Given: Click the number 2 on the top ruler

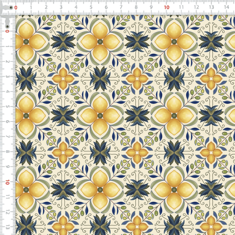Looking at the screenshot, I should (46, 7).
